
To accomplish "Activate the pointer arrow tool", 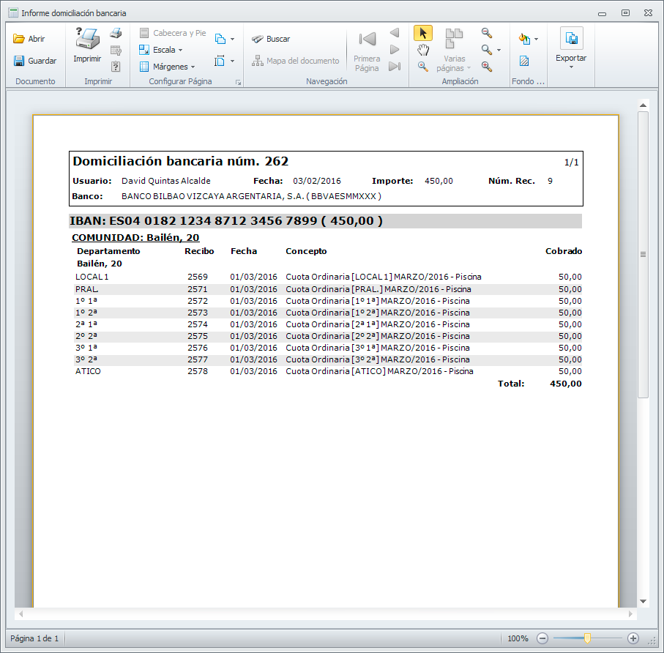I will click(x=422, y=34).
